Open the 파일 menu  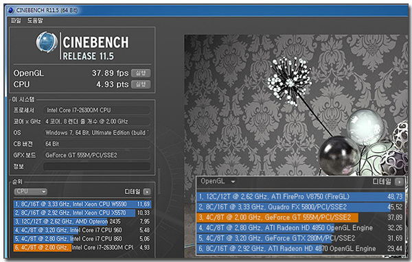click(16, 21)
